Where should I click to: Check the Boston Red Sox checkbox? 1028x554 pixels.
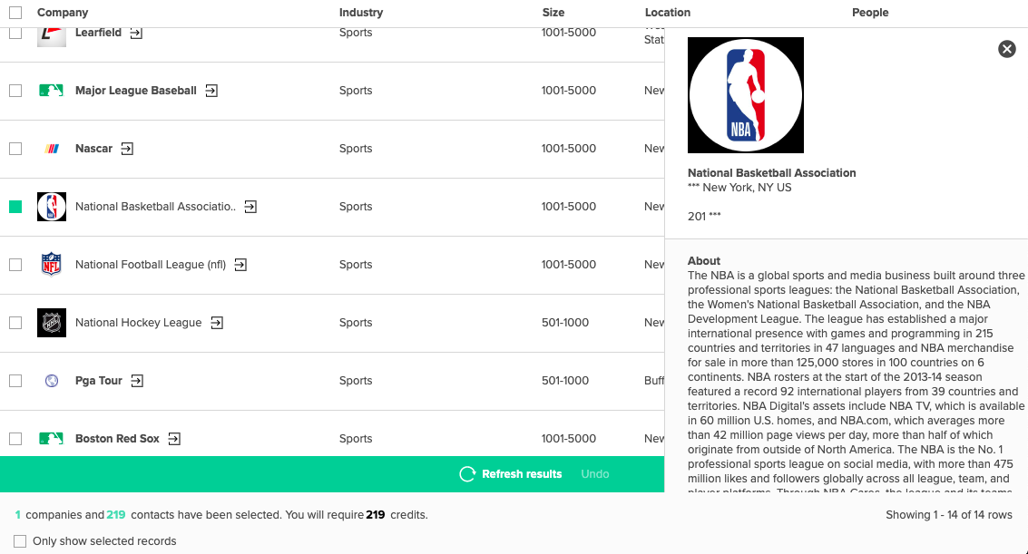click(15, 439)
